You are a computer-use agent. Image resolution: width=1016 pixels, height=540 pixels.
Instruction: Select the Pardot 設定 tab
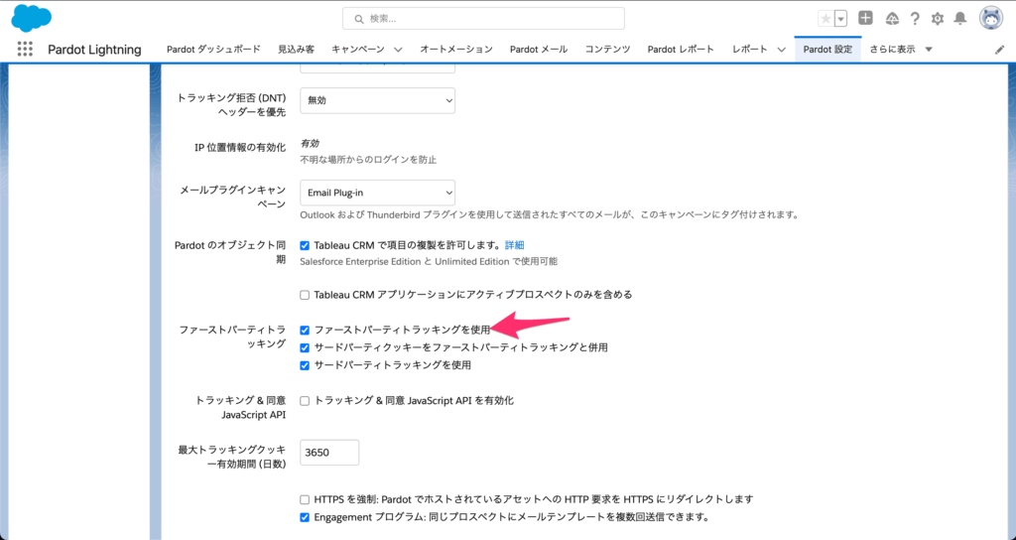point(827,50)
